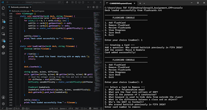Go back with the title bar arrow
207x110 pixels.
coord(19,2)
